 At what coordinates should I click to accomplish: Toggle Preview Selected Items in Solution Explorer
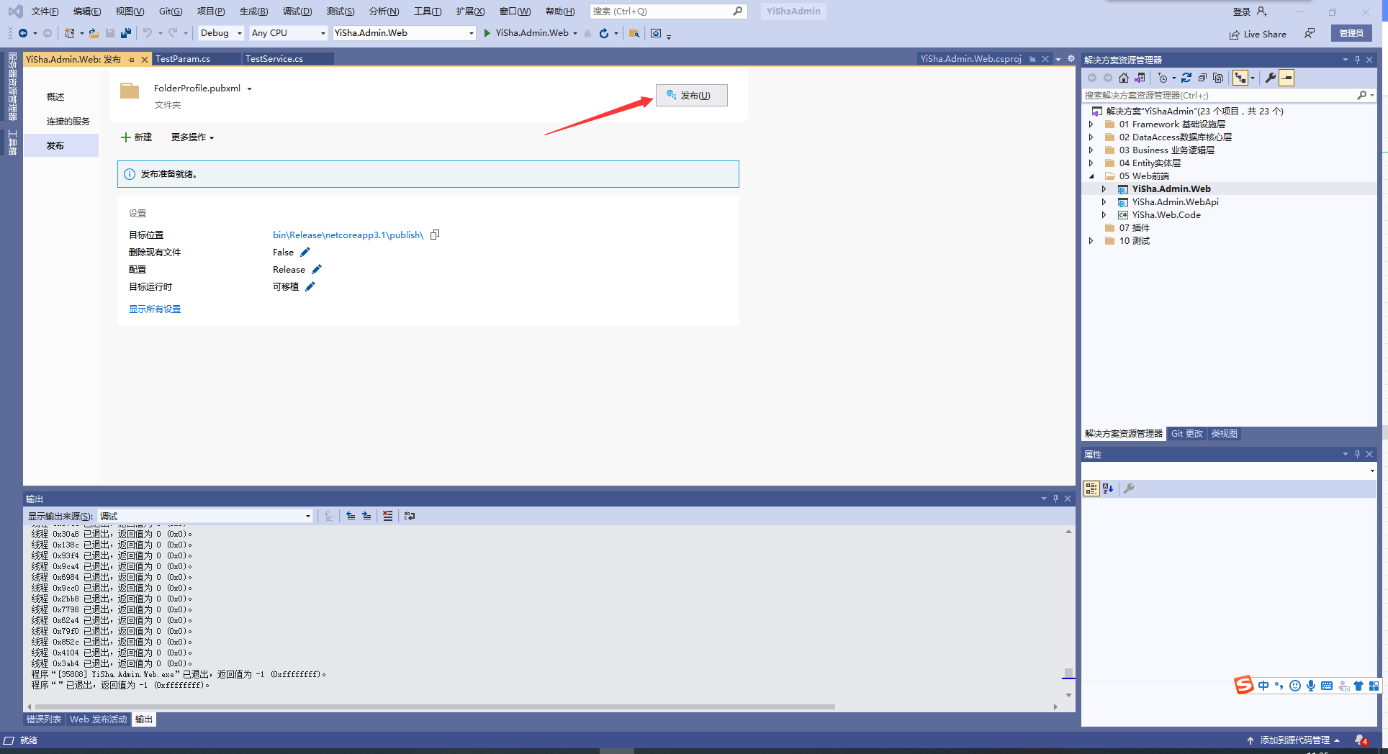pos(1286,78)
